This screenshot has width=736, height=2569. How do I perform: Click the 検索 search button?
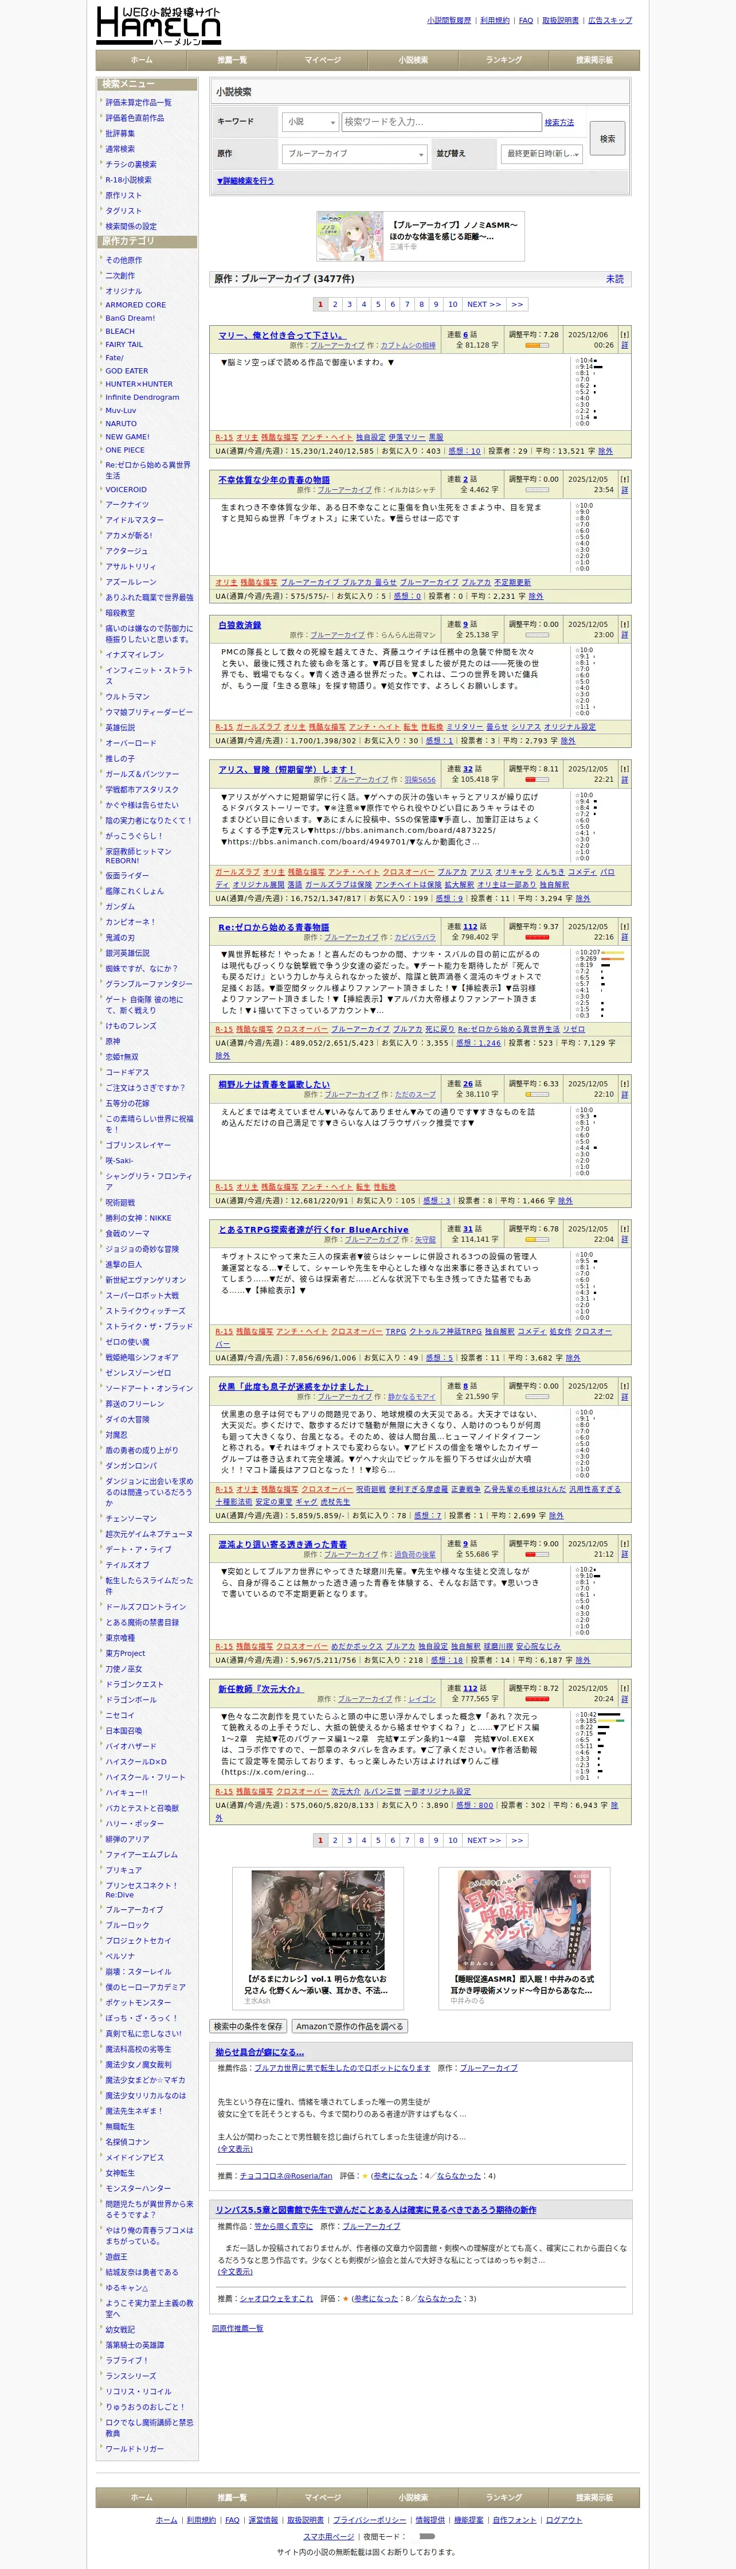point(608,139)
